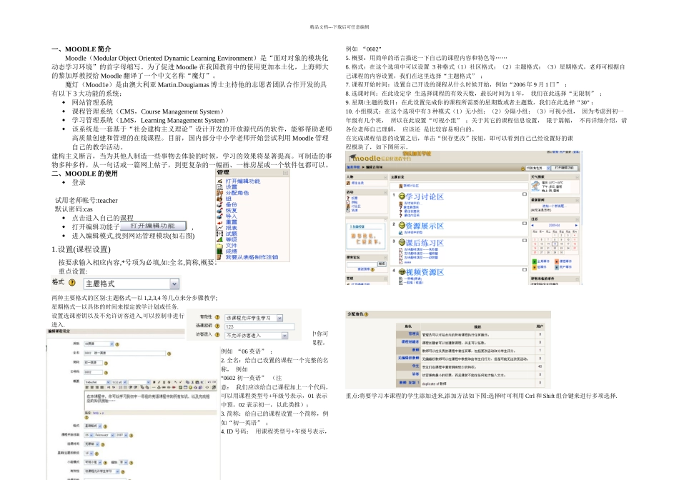Click the 选课密钥 field containing 123
This screenshot has height=480, width=679.
tap(259, 326)
